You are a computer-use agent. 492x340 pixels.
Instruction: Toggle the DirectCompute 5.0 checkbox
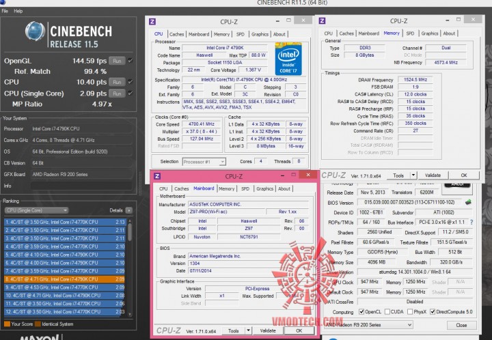pos(433,311)
